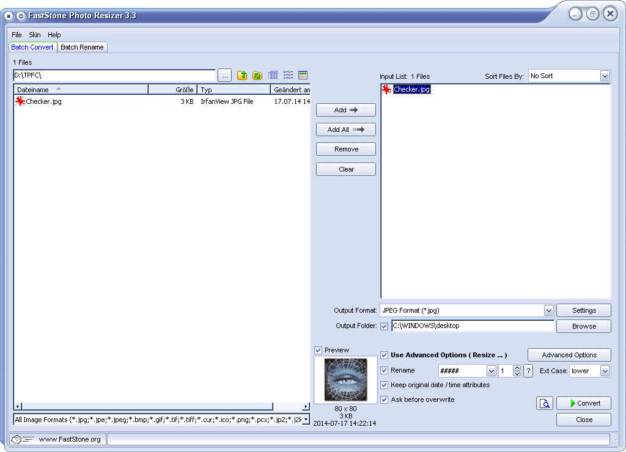The width and height of the screenshot is (626, 452).
Task: Click the Checker.jpg icon in source list
Action: pos(20,101)
